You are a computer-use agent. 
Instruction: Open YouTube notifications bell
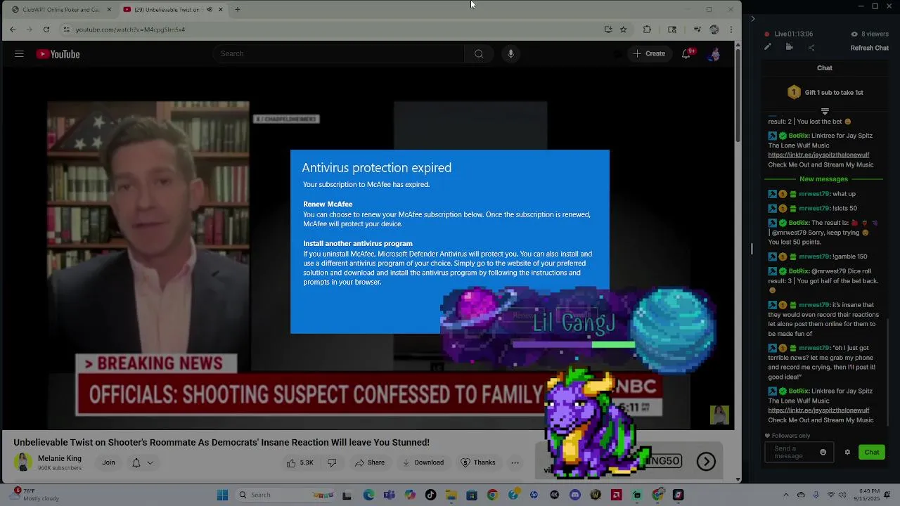tap(686, 54)
